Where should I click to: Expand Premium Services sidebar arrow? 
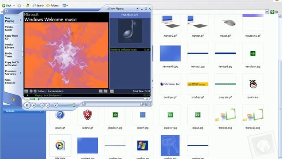[20, 73]
